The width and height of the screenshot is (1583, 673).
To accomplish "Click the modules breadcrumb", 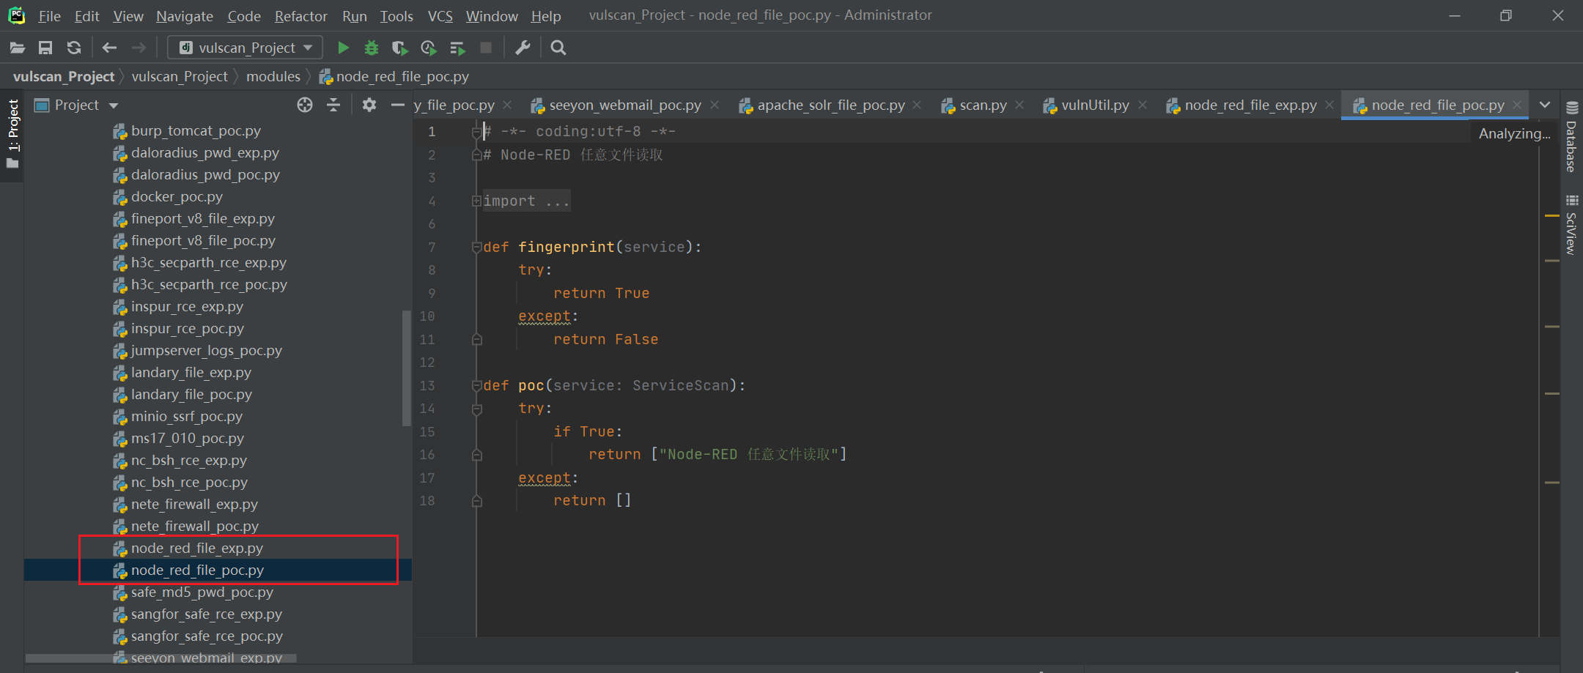I will [x=273, y=77].
